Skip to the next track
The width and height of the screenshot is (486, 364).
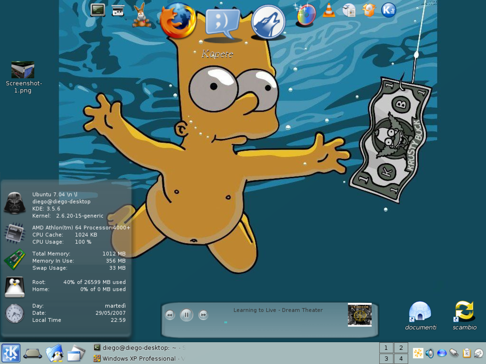tap(203, 314)
